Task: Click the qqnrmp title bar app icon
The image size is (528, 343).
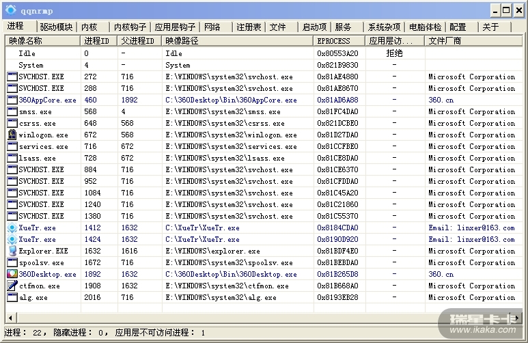Action: pyautogui.click(x=10, y=10)
